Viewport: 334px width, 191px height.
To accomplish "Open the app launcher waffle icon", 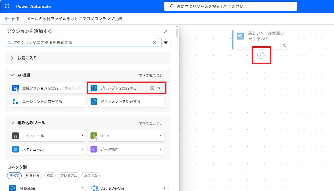I will click(7, 6).
